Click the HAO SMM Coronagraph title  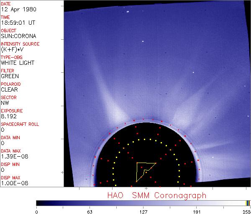click(156, 195)
